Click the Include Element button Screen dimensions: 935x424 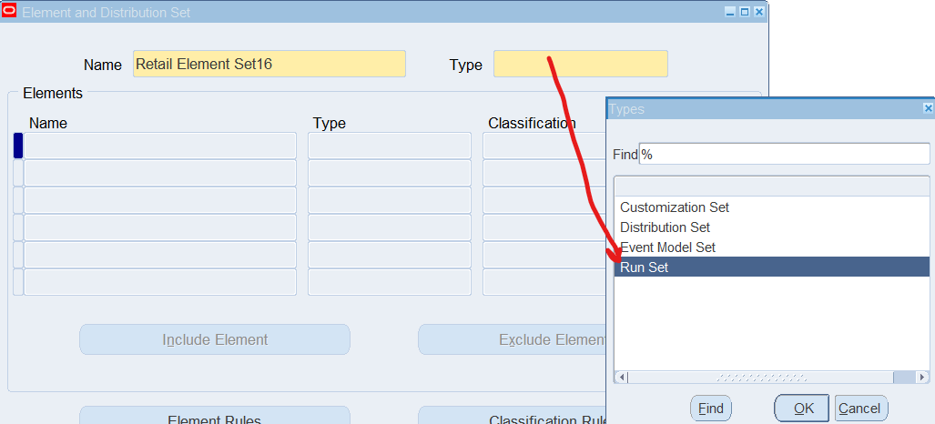coord(215,339)
